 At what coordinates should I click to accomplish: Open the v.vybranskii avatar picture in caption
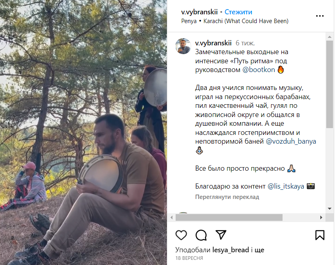[183, 46]
